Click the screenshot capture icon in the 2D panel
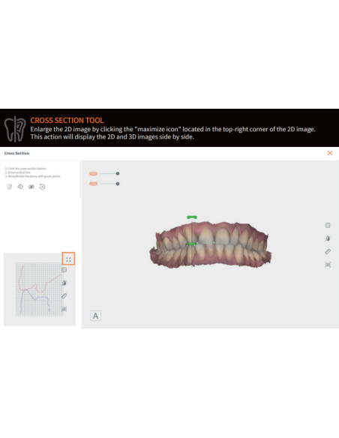This screenshot has height=438, width=339. [x=64, y=309]
